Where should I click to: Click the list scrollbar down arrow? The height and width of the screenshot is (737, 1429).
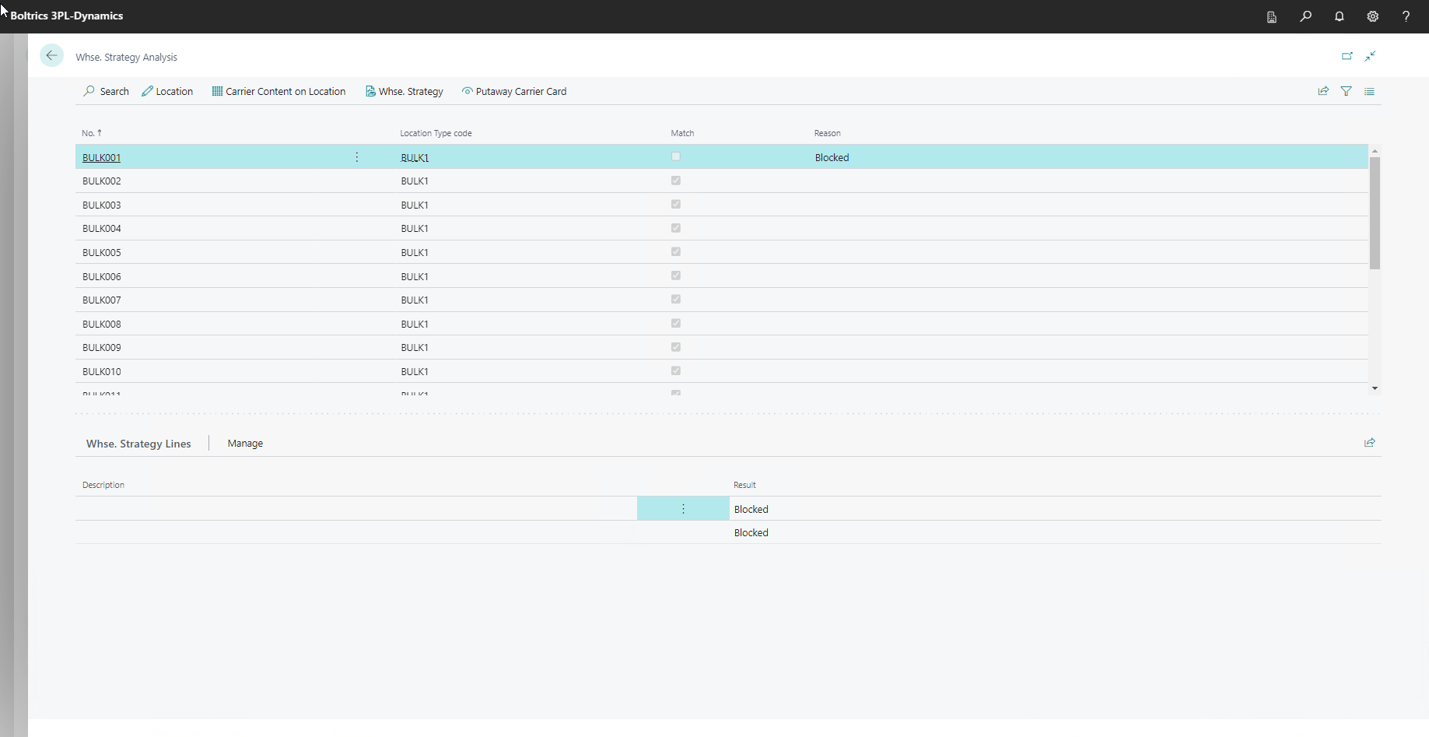pyautogui.click(x=1375, y=388)
